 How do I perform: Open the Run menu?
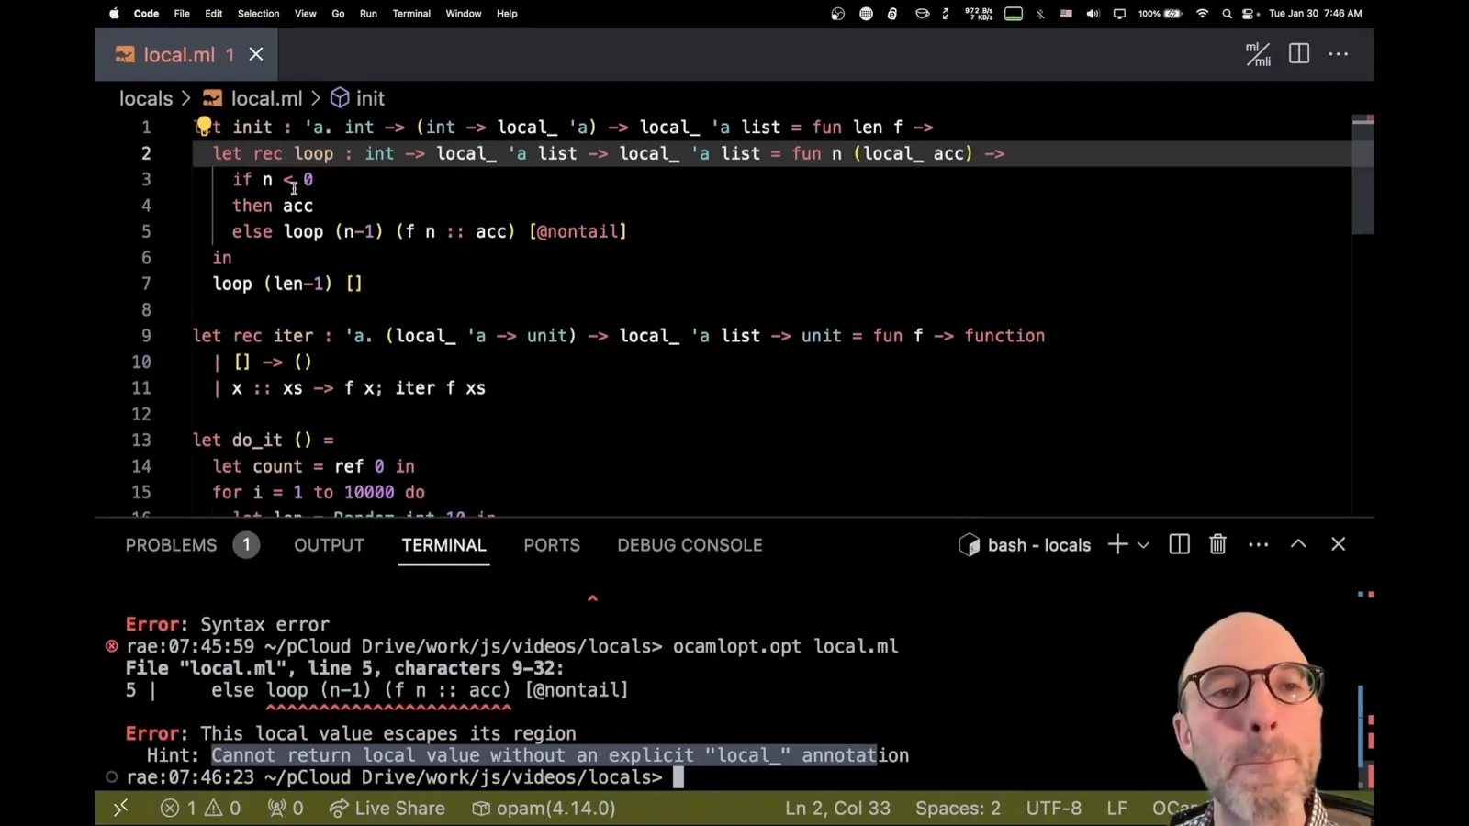[x=368, y=14]
